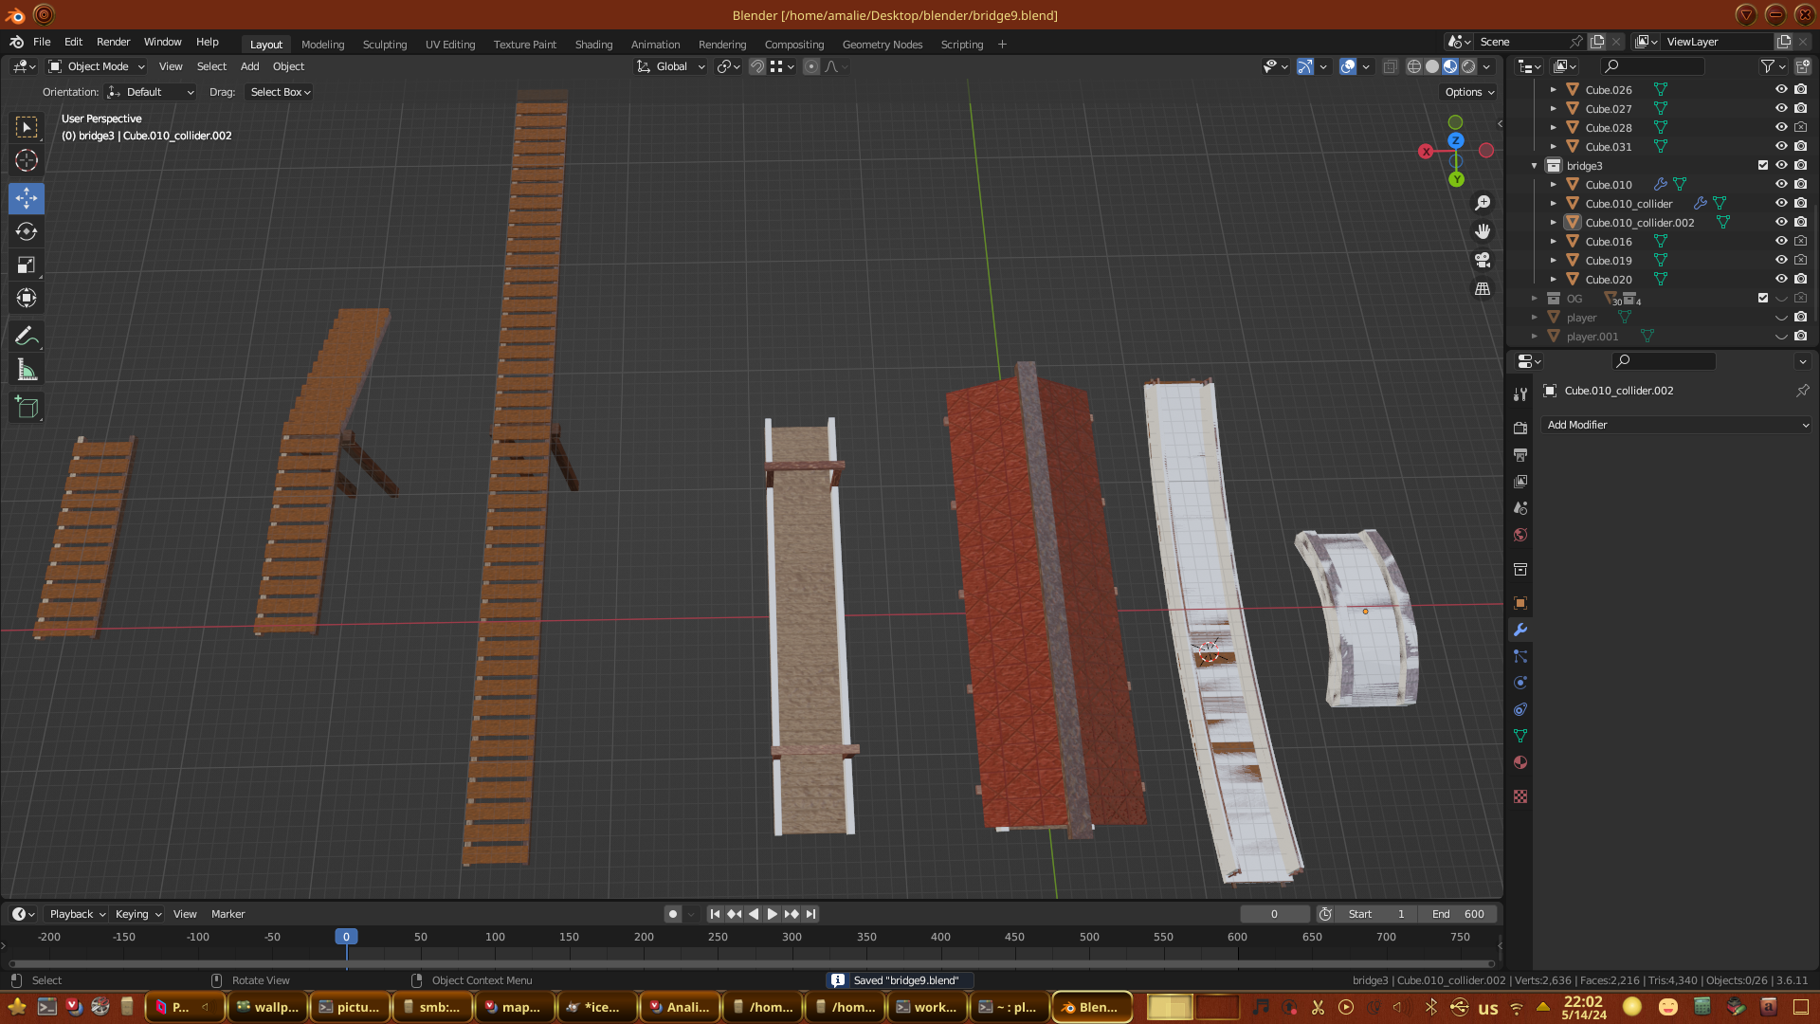Select the Annotate pencil tool

27,336
